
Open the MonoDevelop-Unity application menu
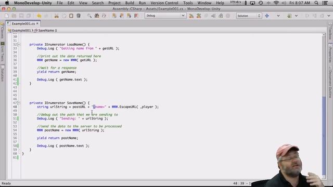point(33,3)
